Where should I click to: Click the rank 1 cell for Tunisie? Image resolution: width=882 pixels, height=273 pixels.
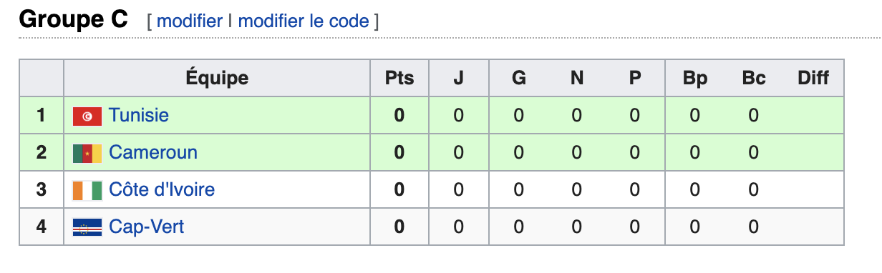coord(42,115)
